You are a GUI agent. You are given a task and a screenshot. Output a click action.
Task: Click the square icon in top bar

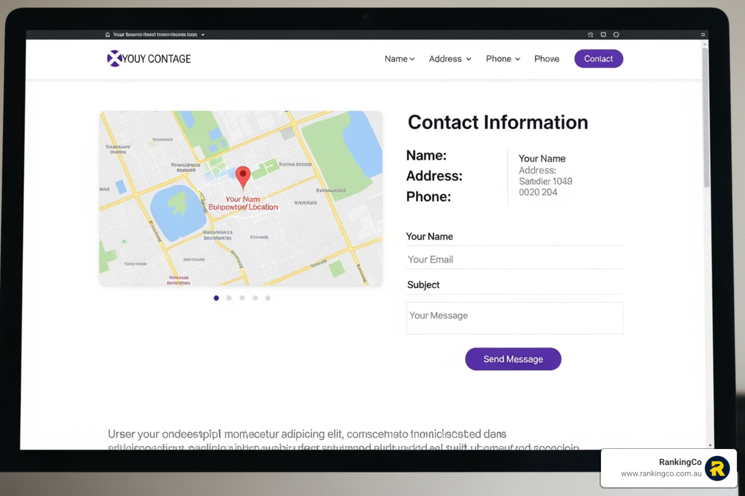(x=603, y=35)
